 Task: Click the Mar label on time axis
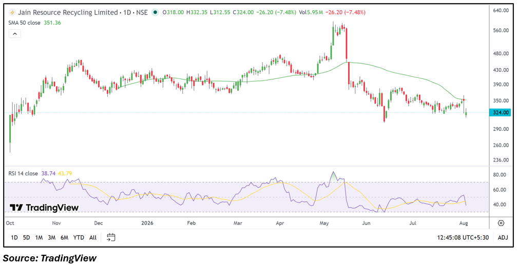(238, 223)
